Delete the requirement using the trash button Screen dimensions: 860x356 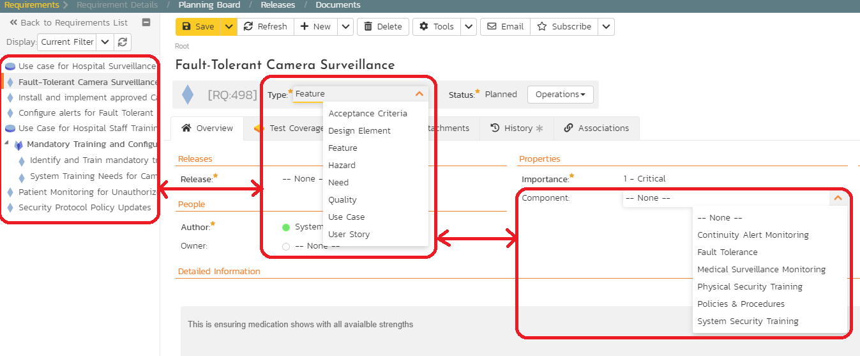383,26
